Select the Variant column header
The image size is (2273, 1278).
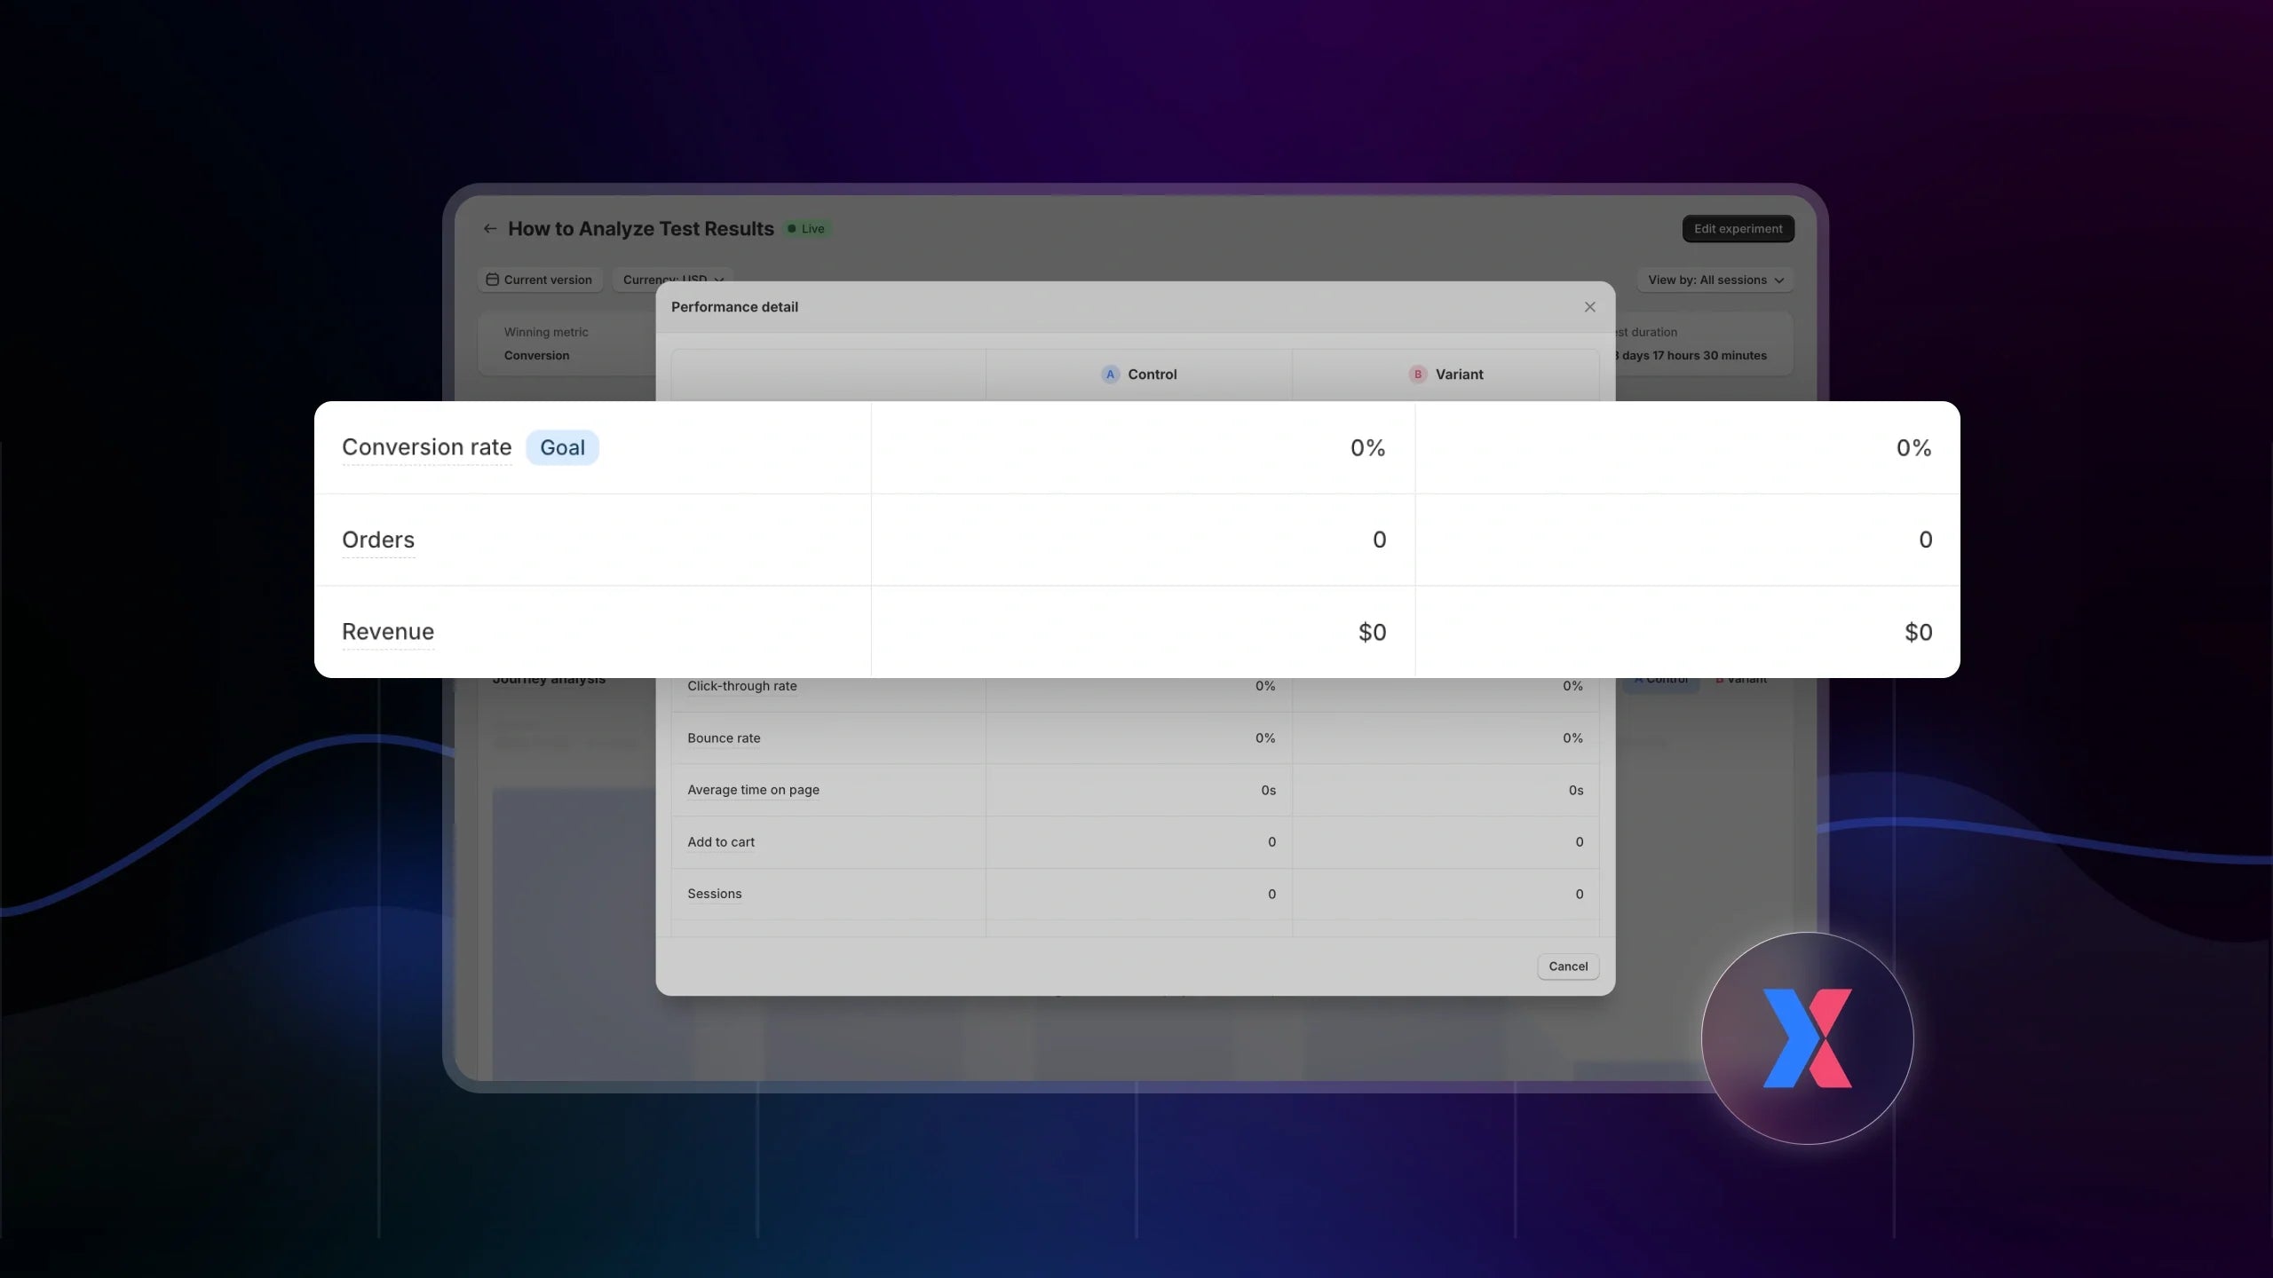point(1445,375)
